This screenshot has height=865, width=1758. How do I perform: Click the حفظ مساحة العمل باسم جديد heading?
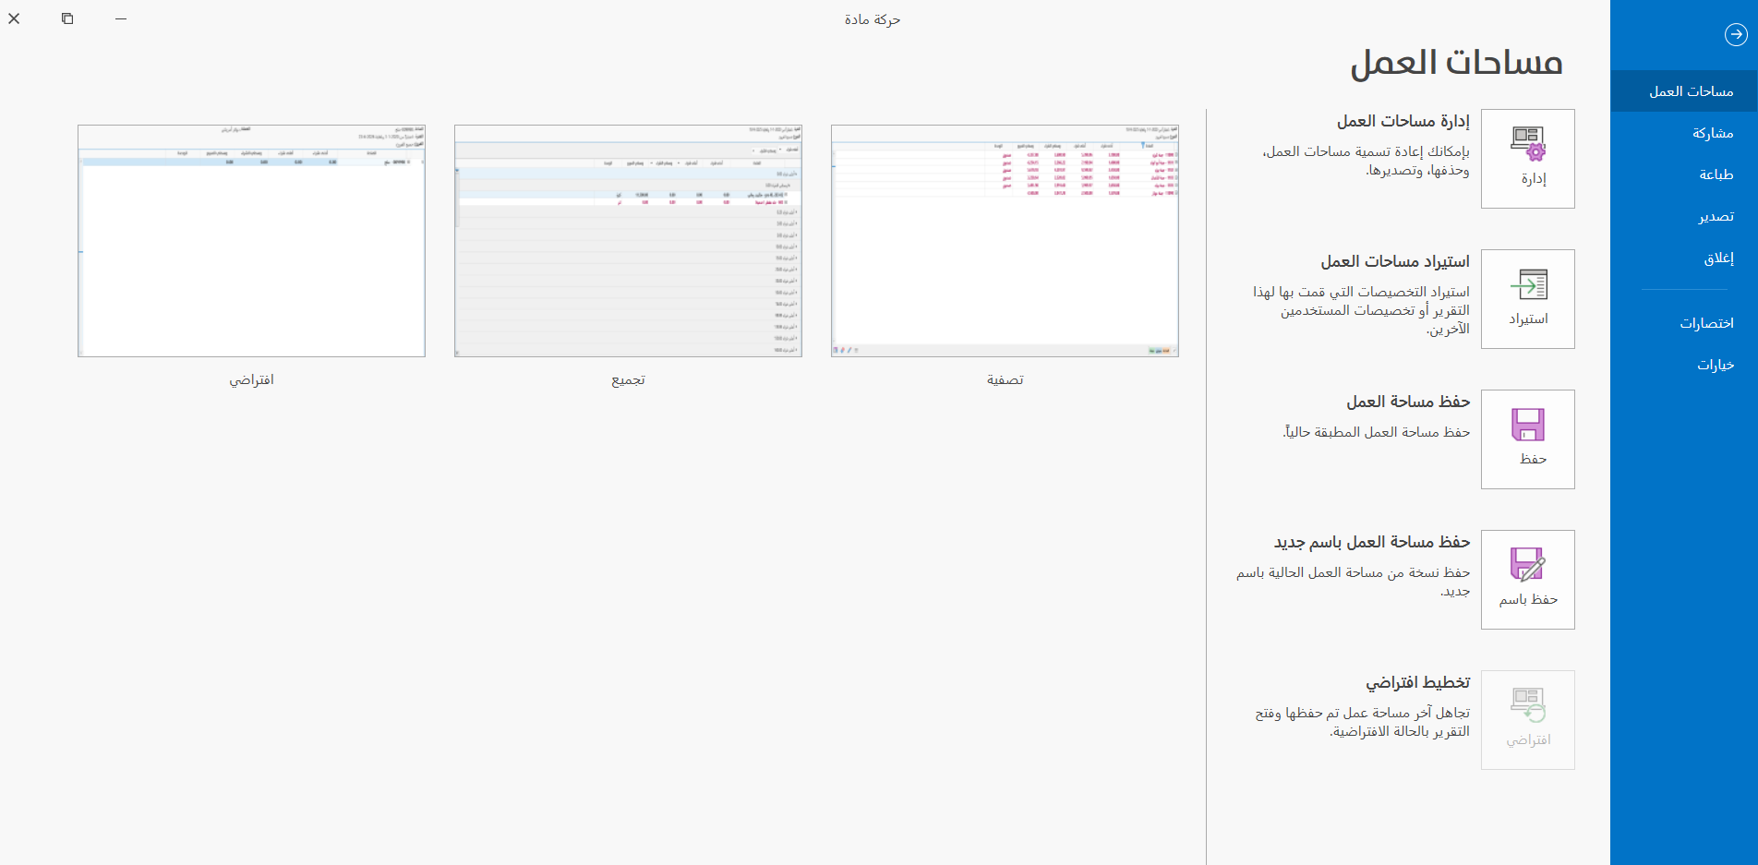coord(1372,542)
